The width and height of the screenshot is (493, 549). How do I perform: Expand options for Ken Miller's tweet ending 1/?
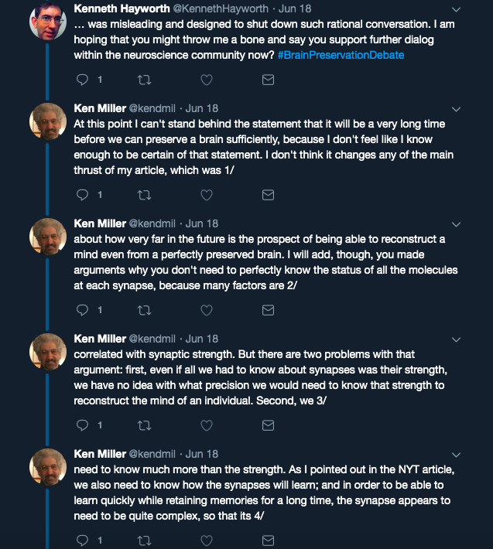click(x=456, y=109)
